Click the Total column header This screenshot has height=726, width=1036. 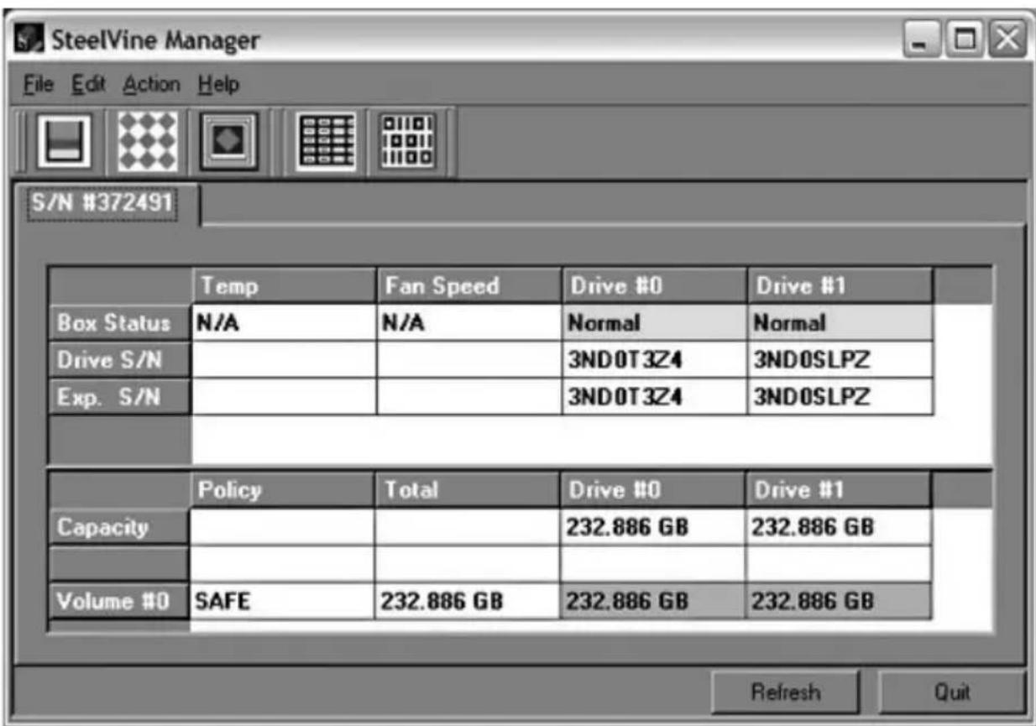pos(468,490)
